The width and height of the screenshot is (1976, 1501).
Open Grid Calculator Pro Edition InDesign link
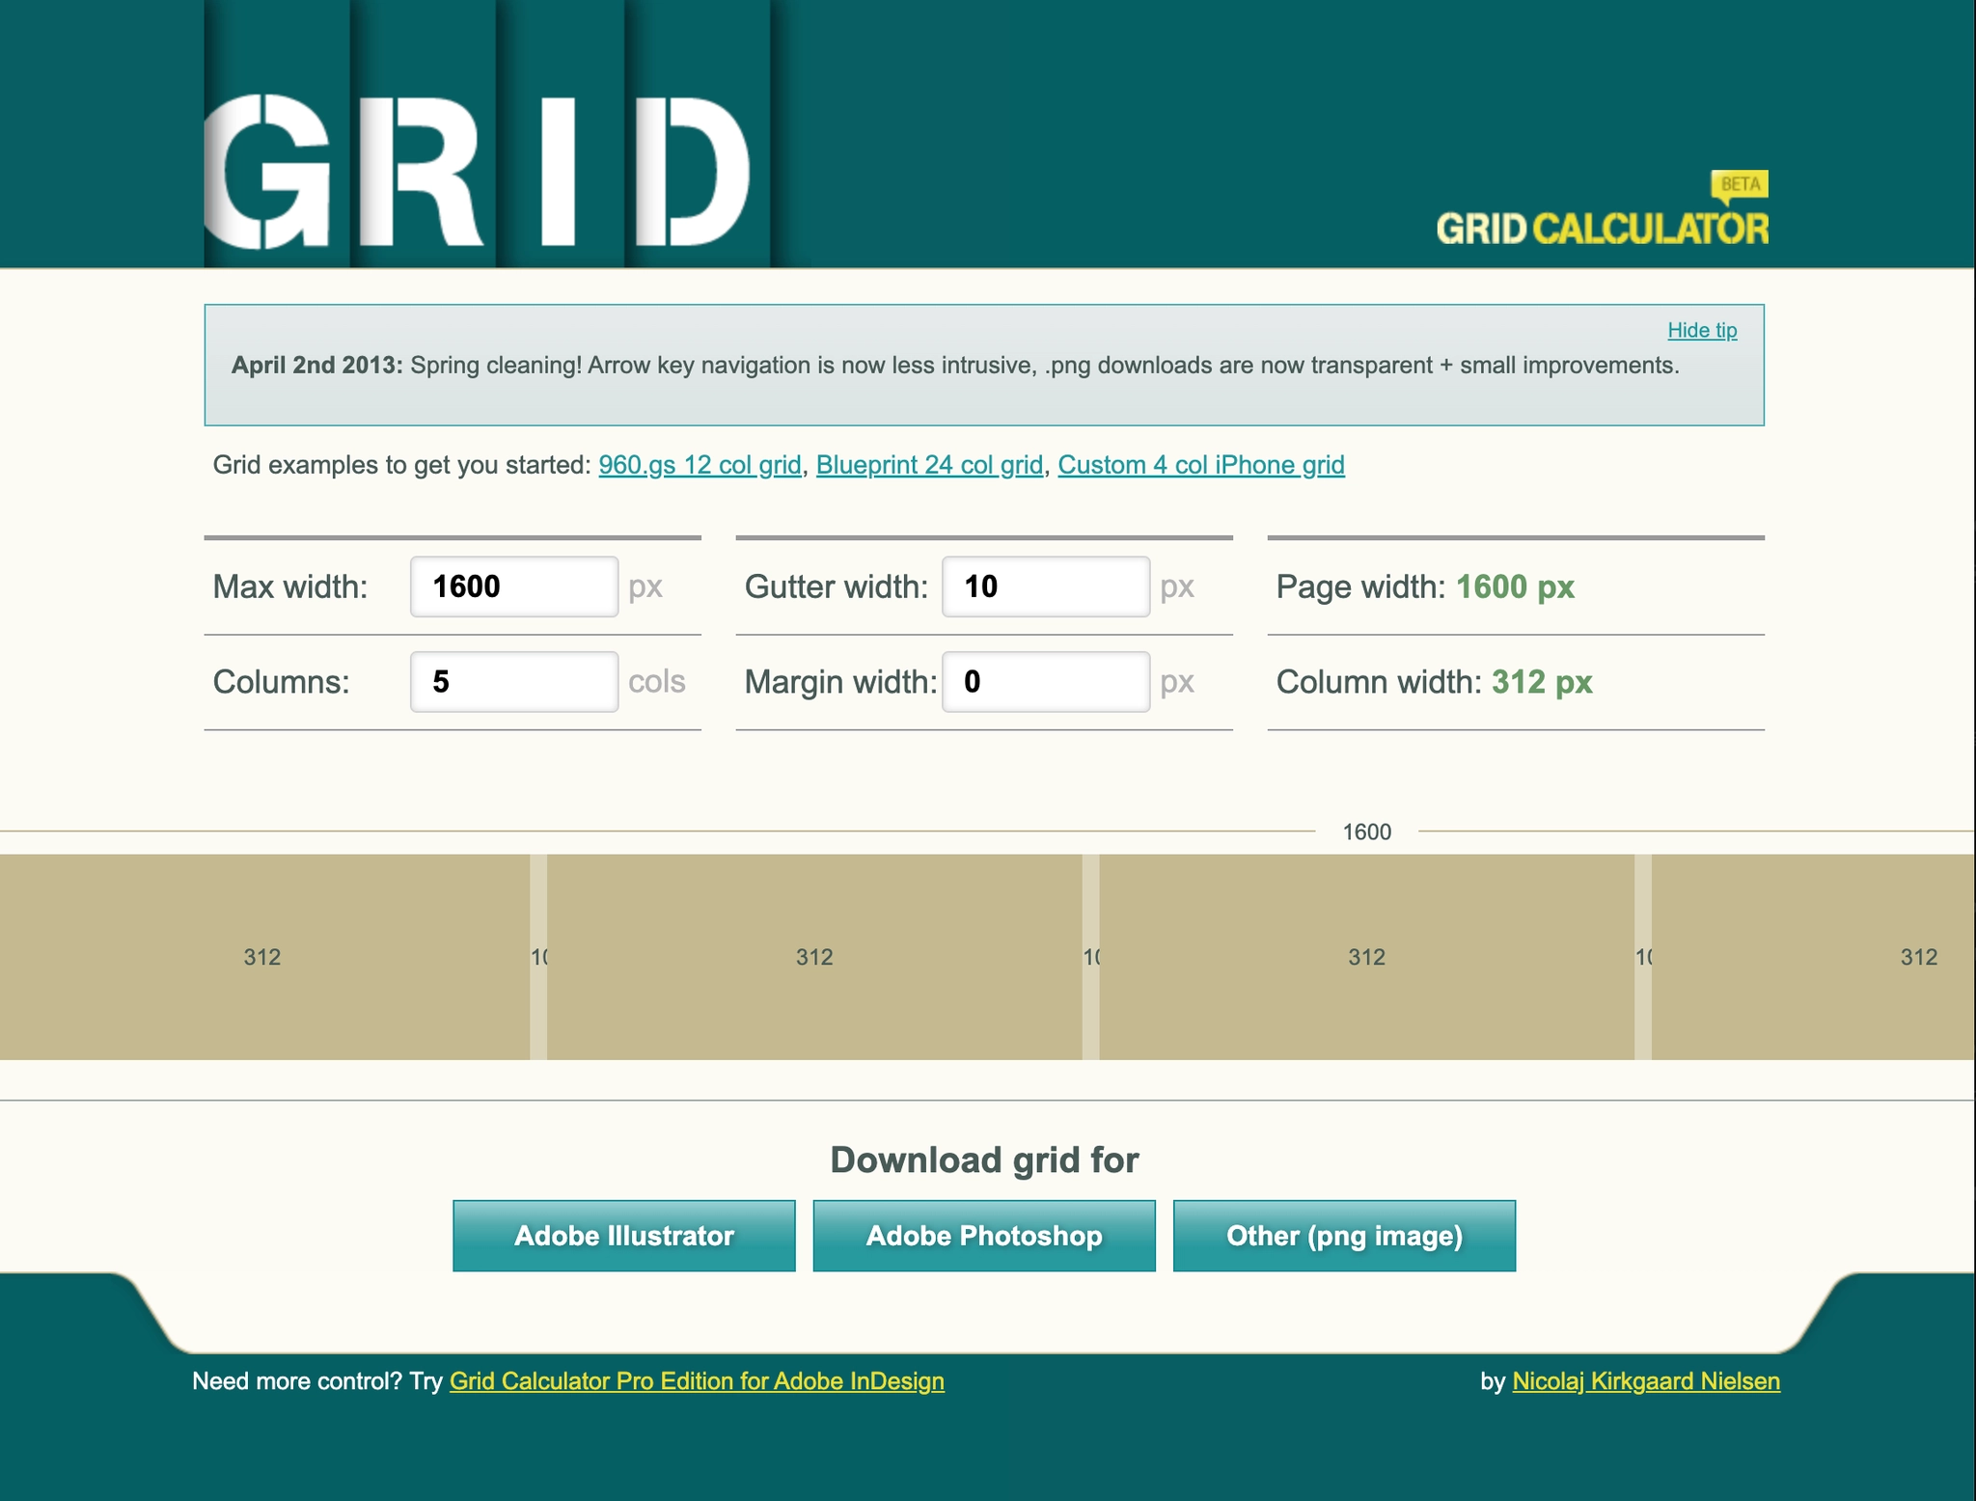click(697, 1381)
